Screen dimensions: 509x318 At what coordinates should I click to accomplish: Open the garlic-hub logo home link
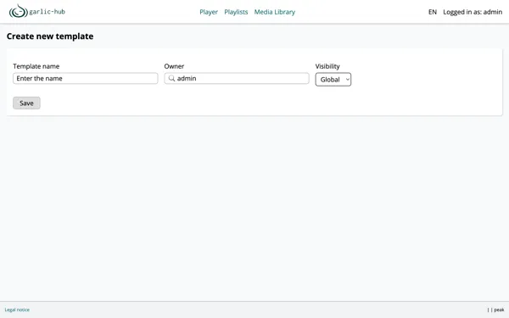[x=37, y=11]
